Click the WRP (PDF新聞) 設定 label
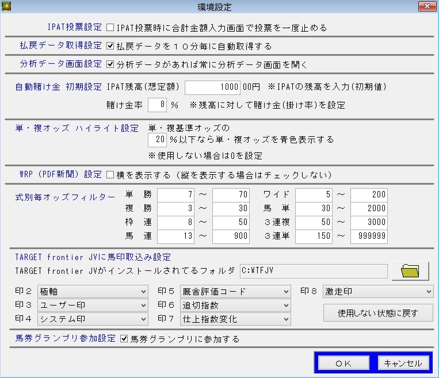Viewport: 439px width, 378px height. click(x=61, y=174)
